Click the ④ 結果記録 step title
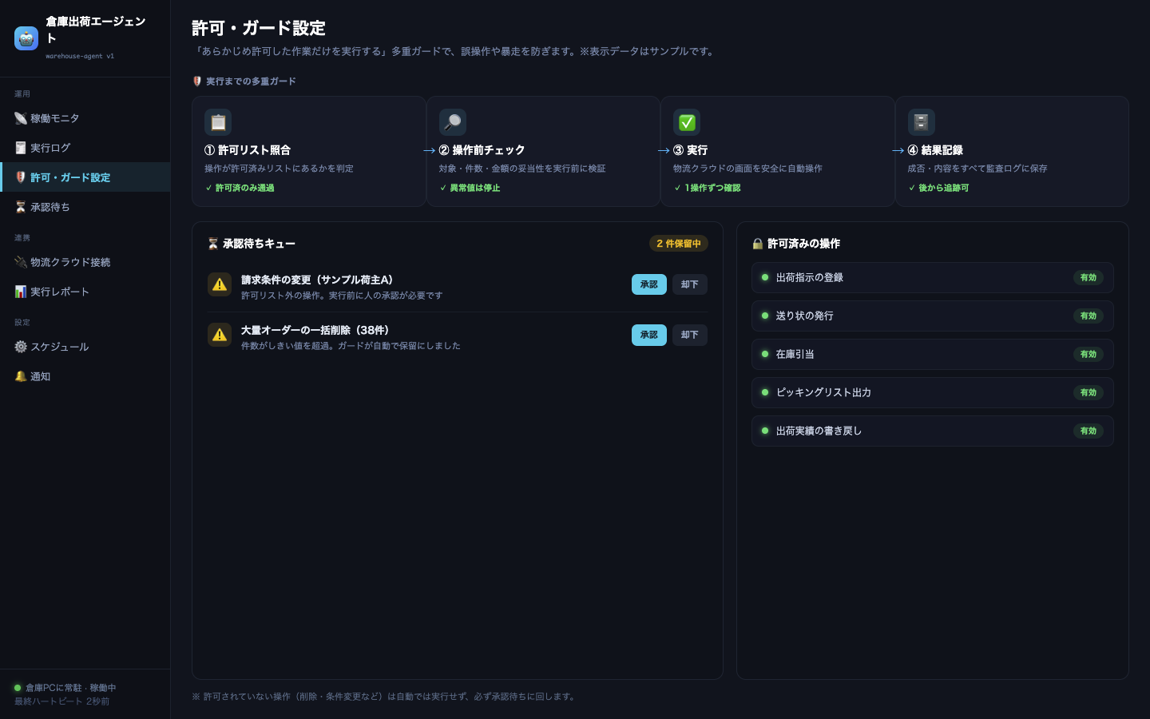This screenshot has height=719, width=1150. point(935,150)
